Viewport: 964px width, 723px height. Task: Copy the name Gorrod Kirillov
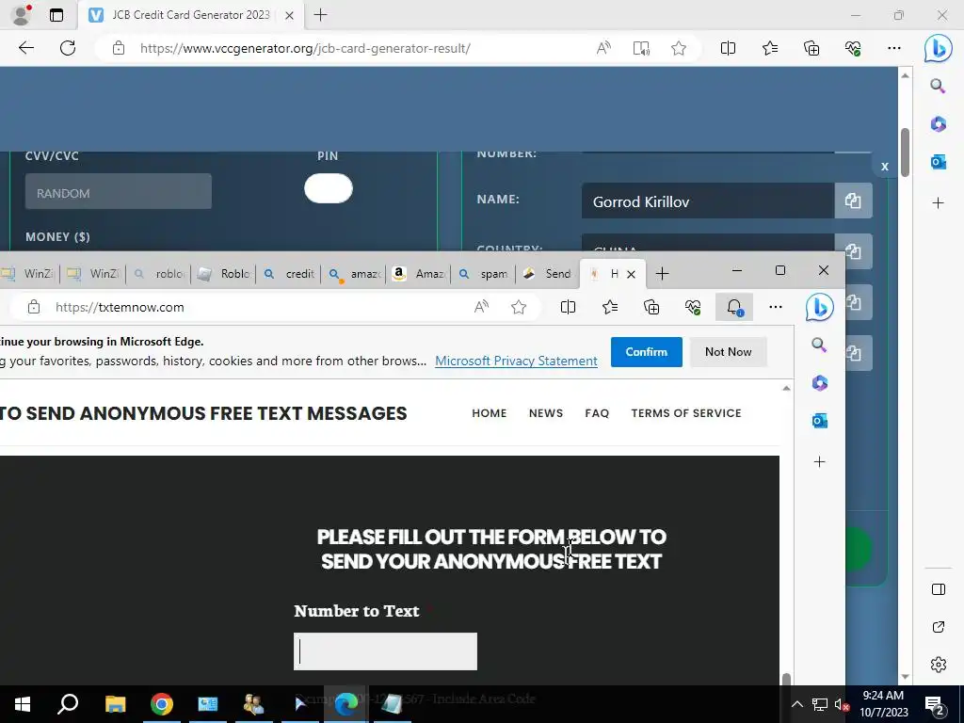(853, 201)
